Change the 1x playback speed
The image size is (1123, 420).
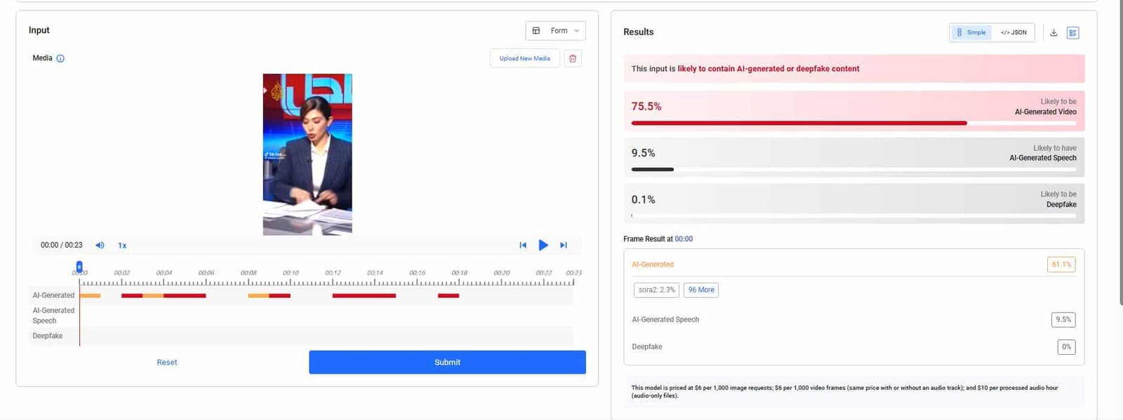point(122,245)
